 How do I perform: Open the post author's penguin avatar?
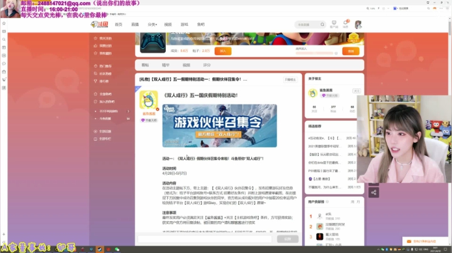(149, 100)
